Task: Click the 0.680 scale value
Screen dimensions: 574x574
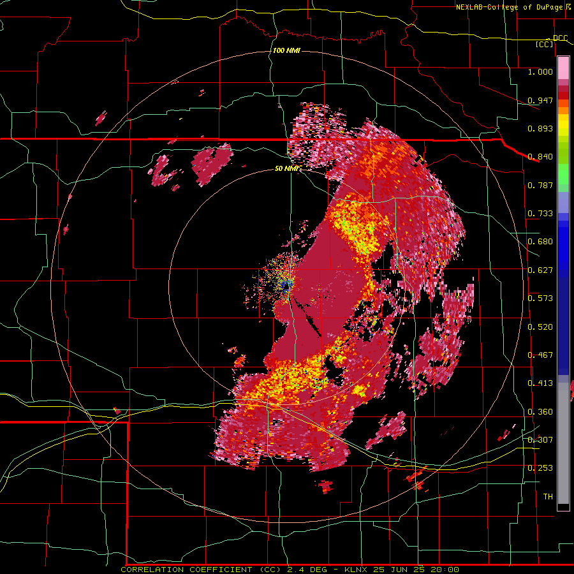Action: pyautogui.click(x=540, y=242)
